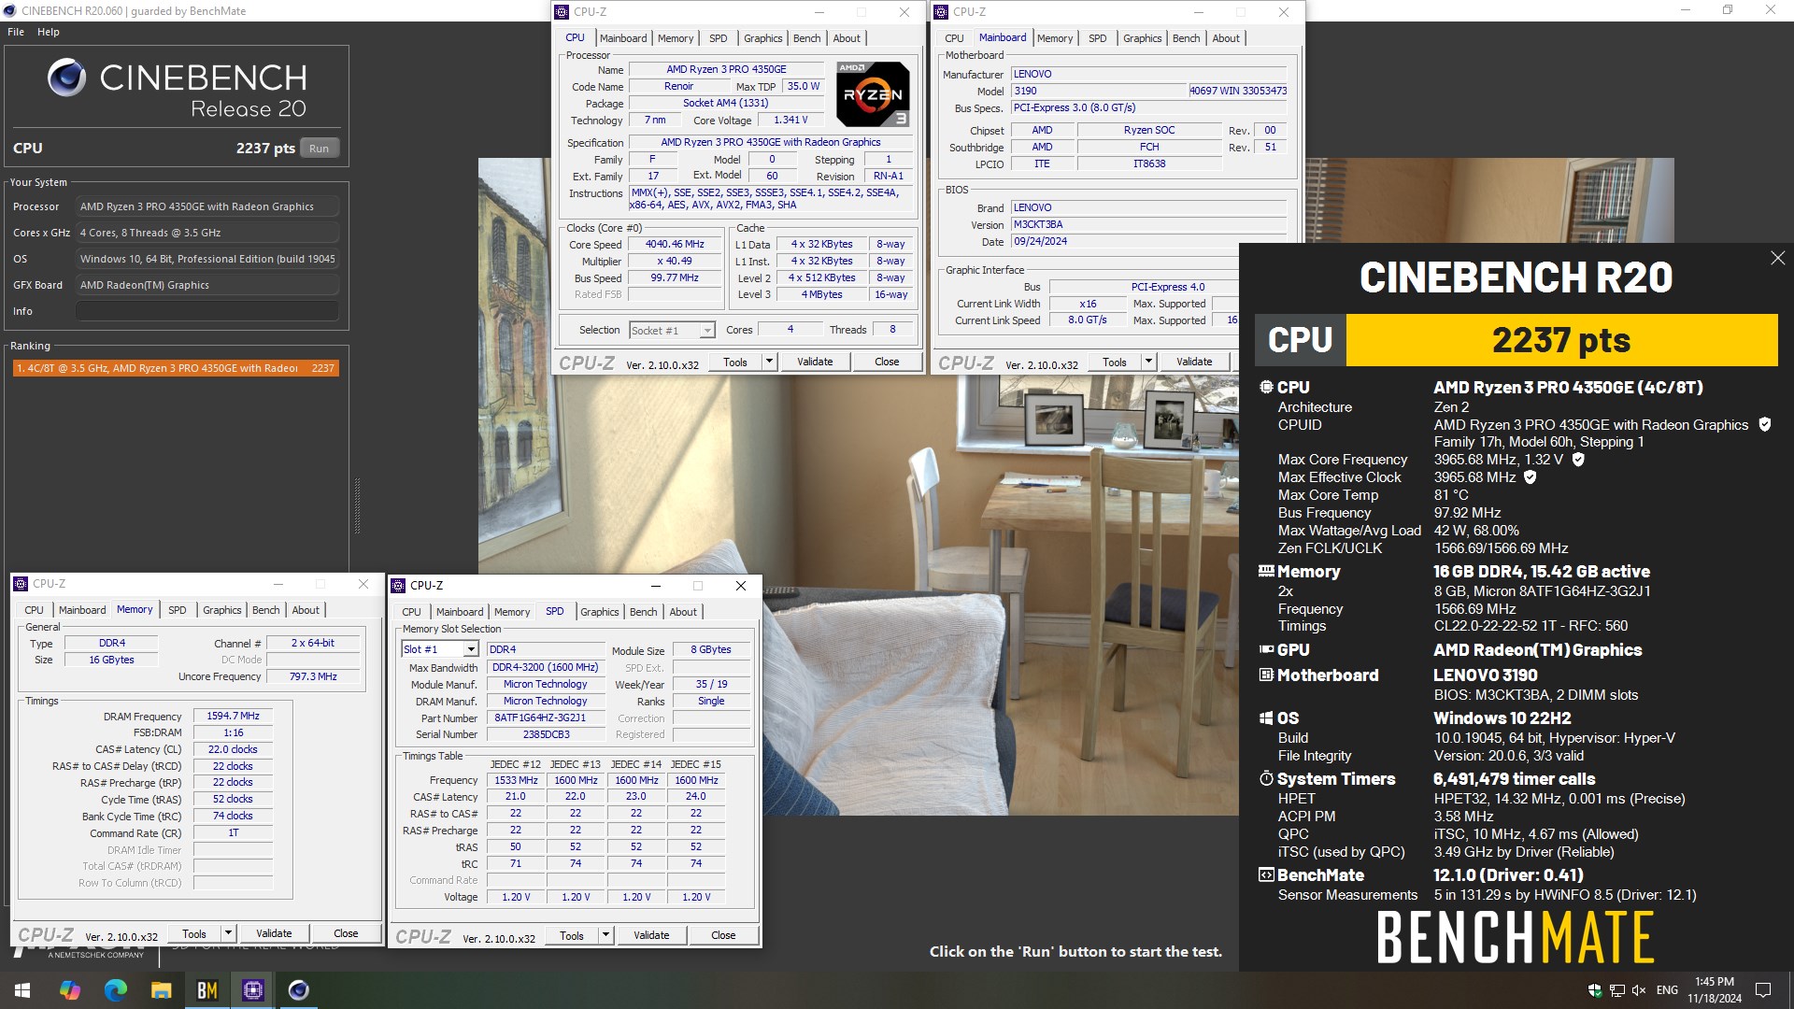Open SPD tab in CPU-Z Mainboard window

click(x=1098, y=38)
